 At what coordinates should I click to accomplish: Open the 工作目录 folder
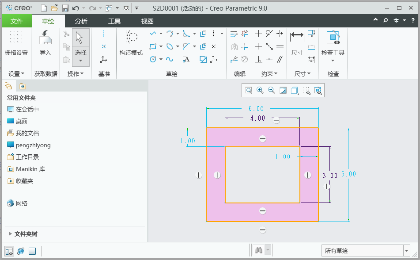click(23, 157)
